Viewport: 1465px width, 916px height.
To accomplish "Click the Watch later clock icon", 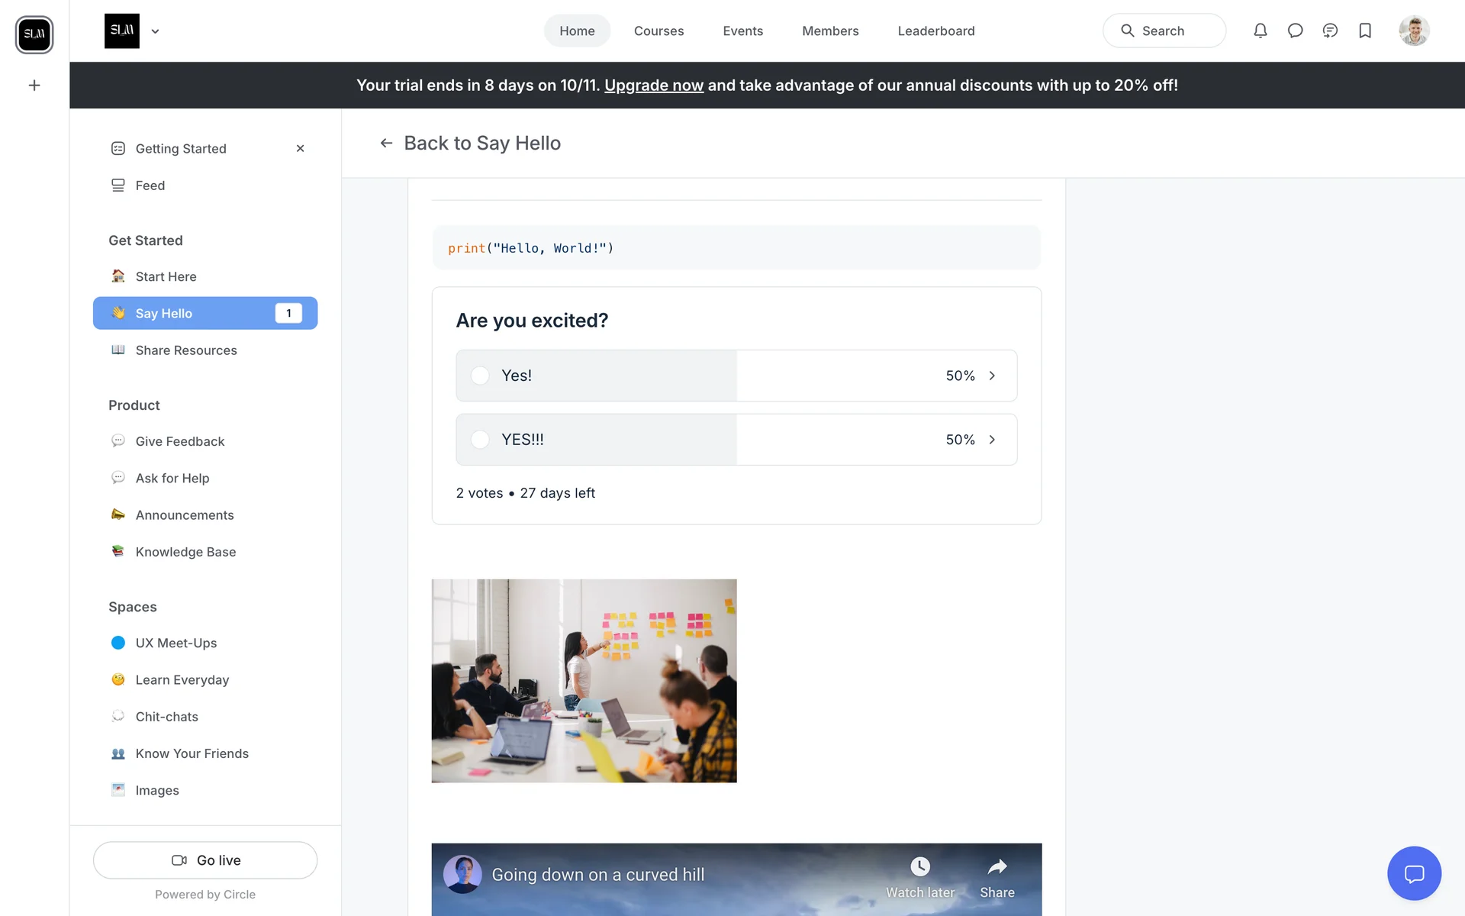I will click(920, 867).
